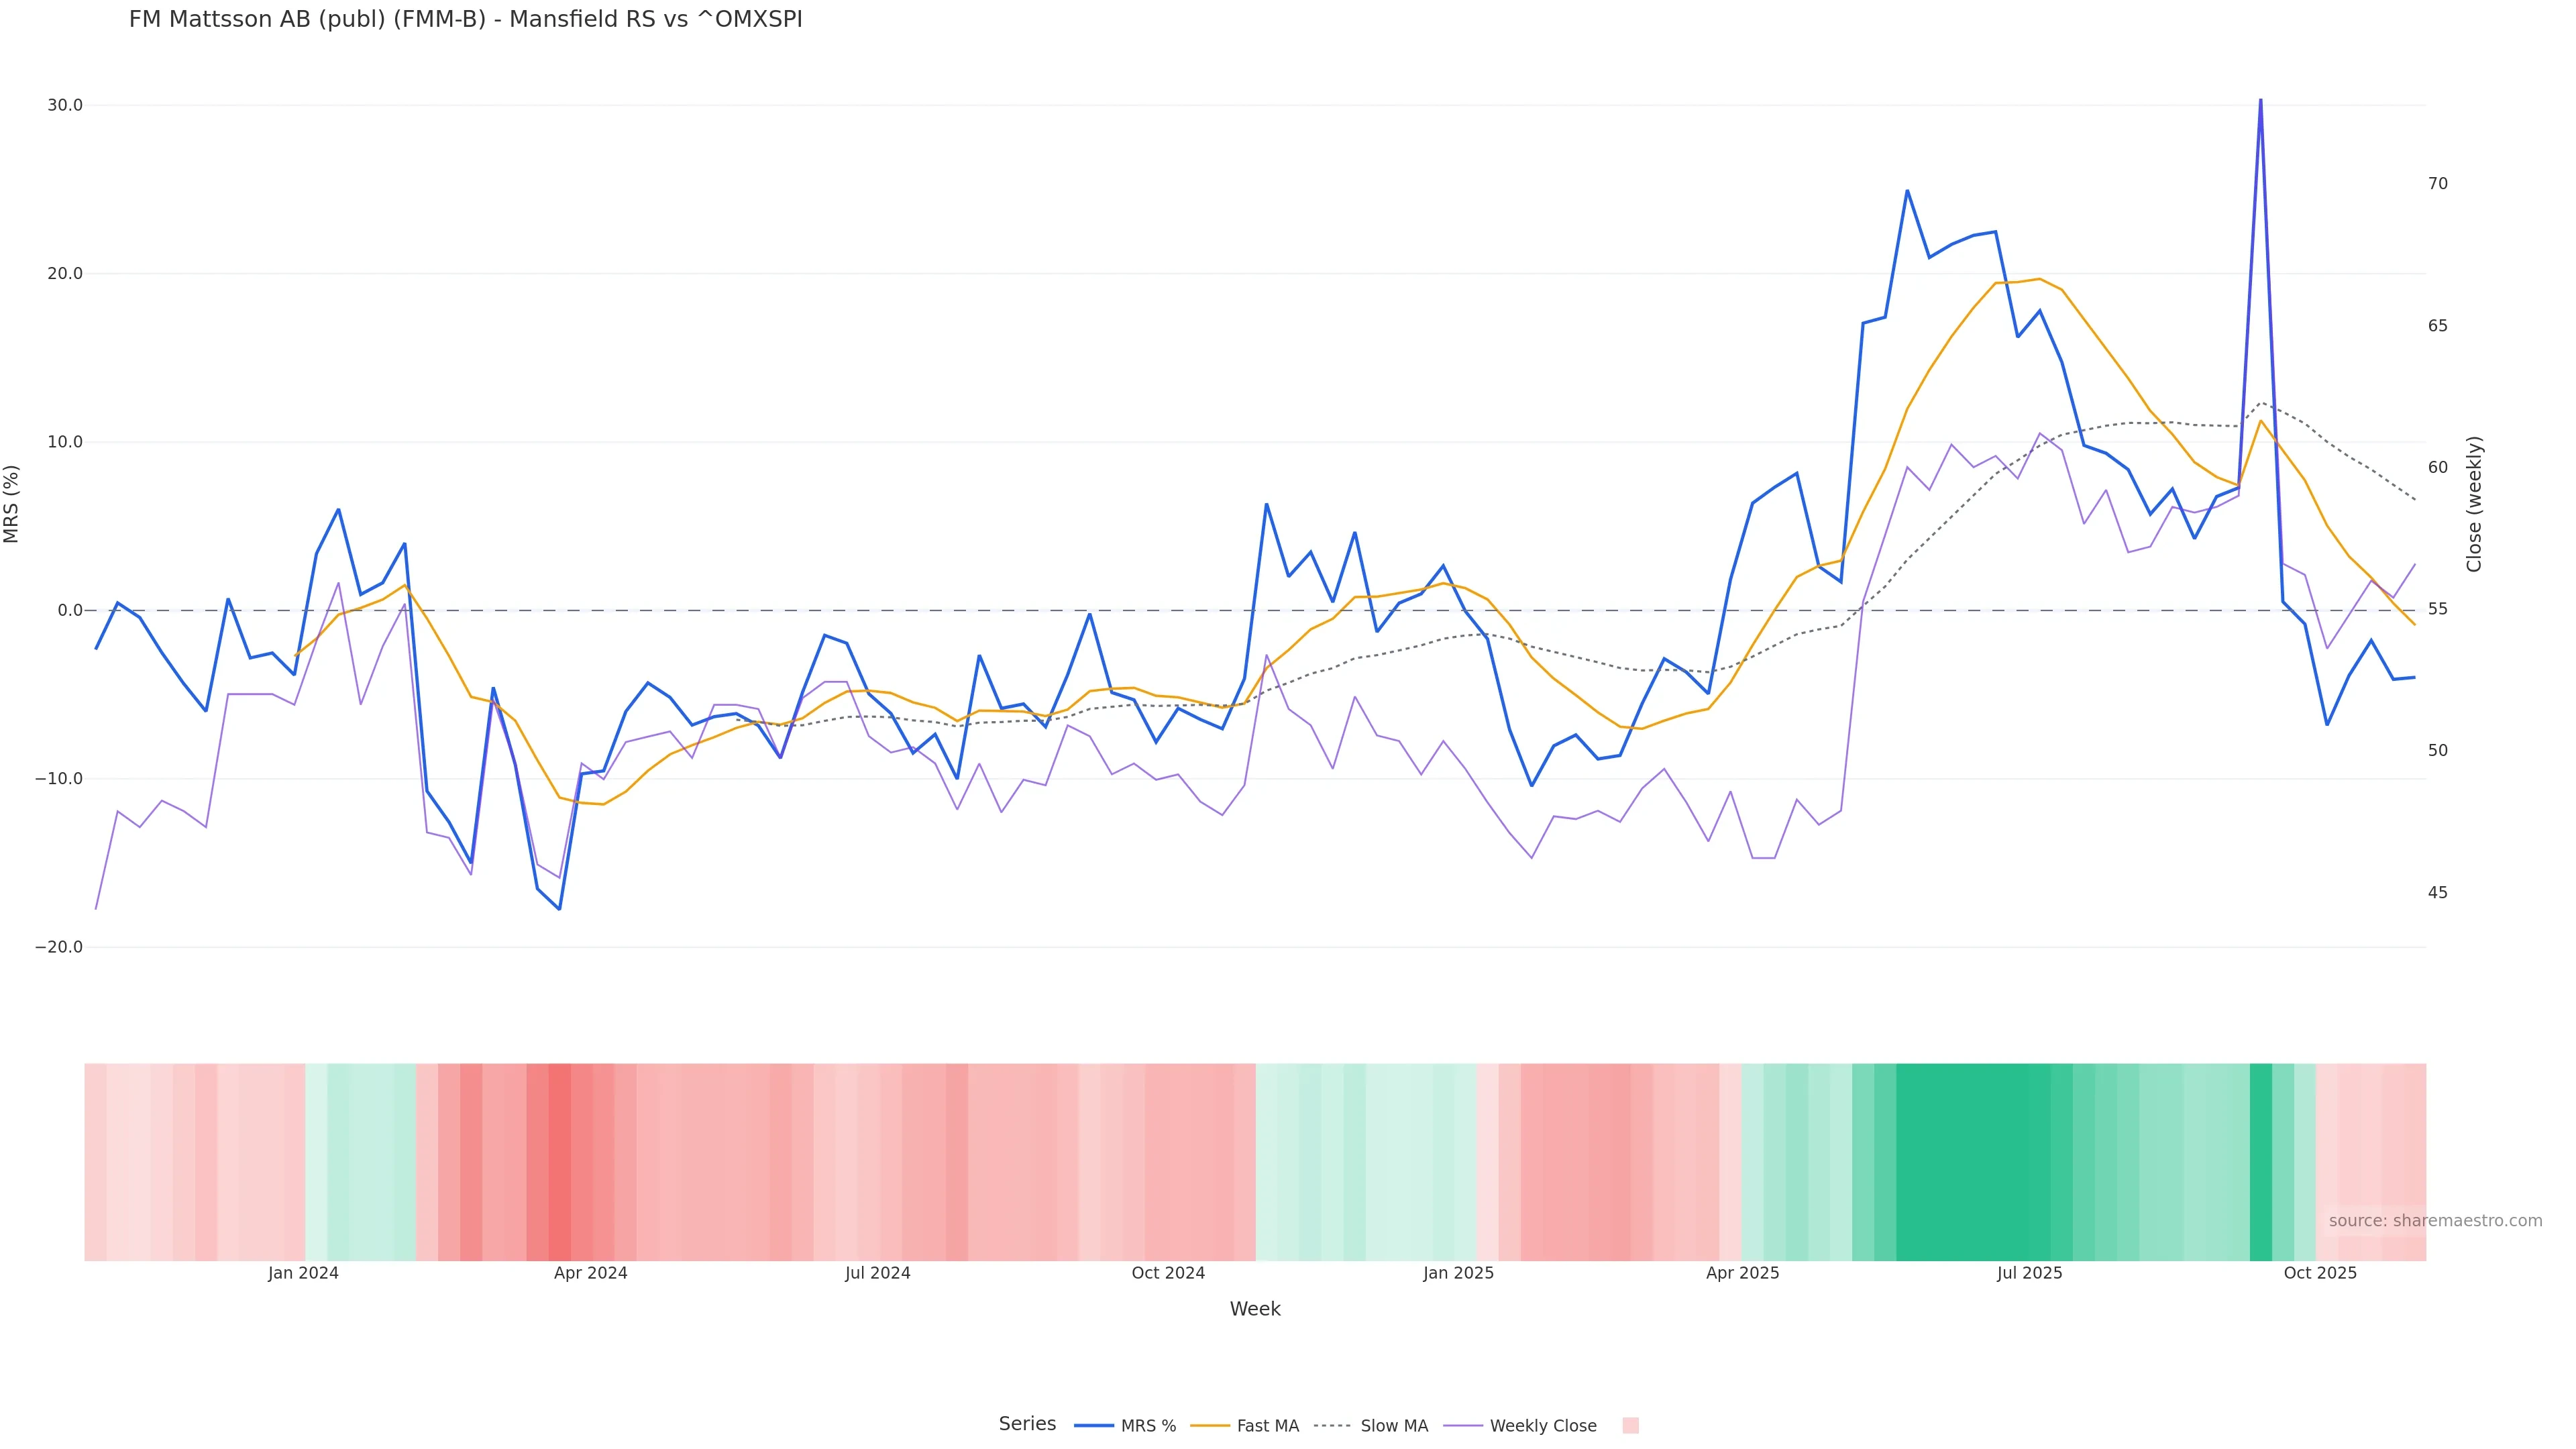Viewport: 2576px width, 1449px height.
Task: Click the FM Mattsson chart title
Action: pyautogui.click(x=465, y=20)
